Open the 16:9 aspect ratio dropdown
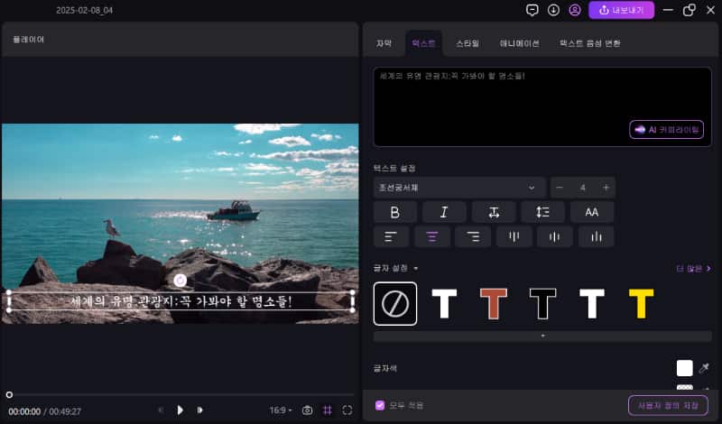Image resolution: width=722 pixels, height=424 pixels. [280, 410]
